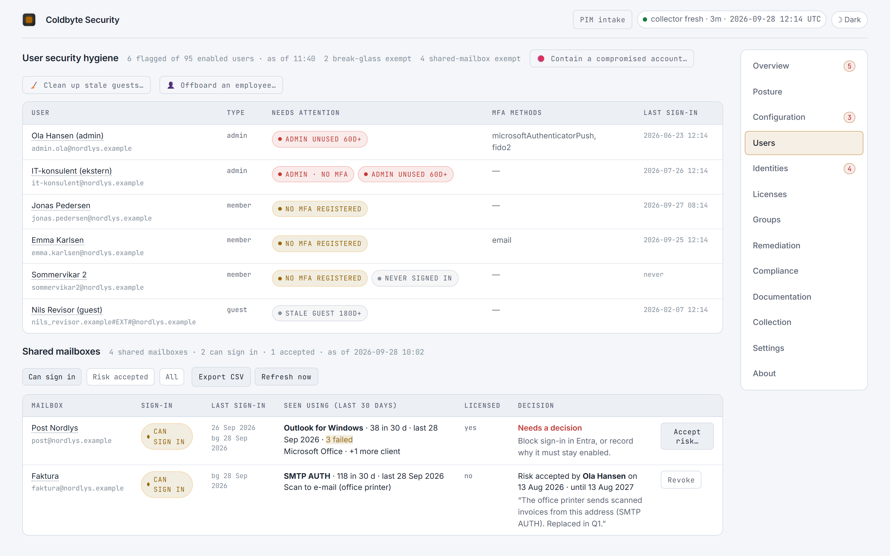Click the Coldbyte Security logo icon
The height and width of the screenshot is (556, 890).
pyautogui.click(x=29, y=20)
